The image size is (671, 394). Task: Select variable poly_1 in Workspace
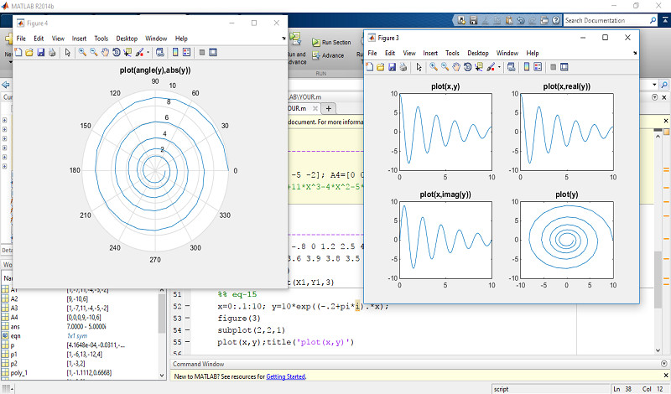[18, 373]
